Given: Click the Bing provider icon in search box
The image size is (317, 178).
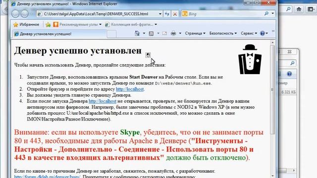Looking at the screenshot, I should pyautogui.click(x=185, y=14).
